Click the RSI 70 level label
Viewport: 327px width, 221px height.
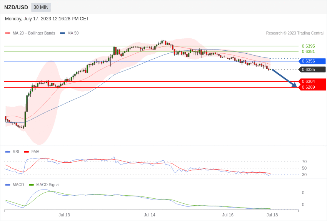[x=304, y=162]
